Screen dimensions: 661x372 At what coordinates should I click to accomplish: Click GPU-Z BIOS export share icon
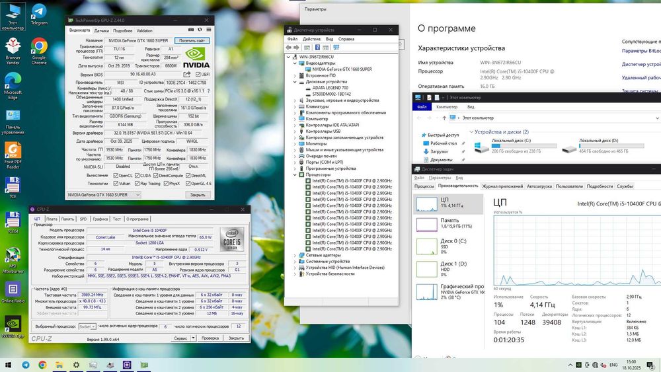(x=187, y=74)
